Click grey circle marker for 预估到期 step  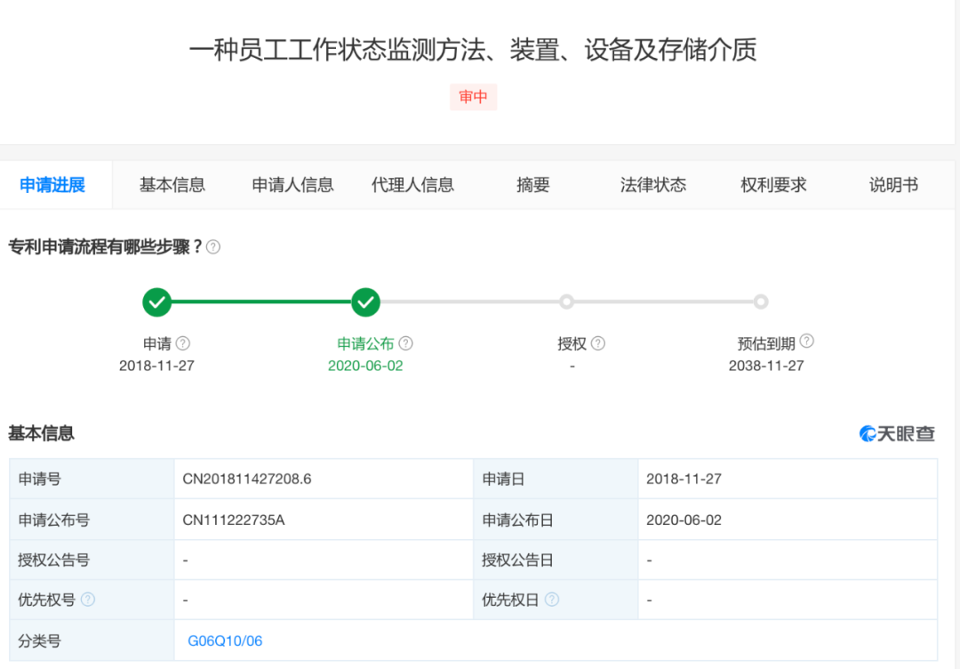click(760, 302)
